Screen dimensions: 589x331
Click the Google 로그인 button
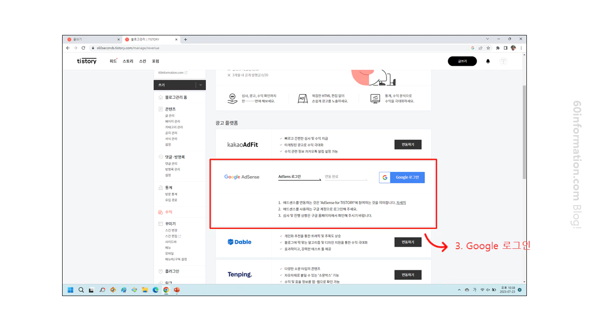click(x=402, y=177)
